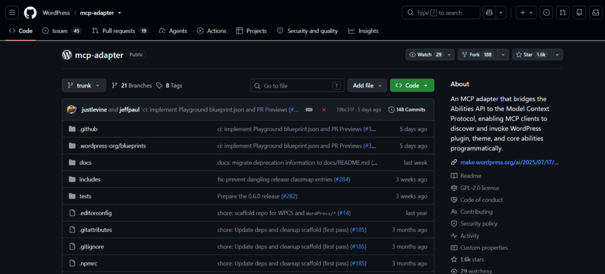Open the make.wordpress.org link in About
This screenshot has width=605, height=274.
tap(509, 162)
